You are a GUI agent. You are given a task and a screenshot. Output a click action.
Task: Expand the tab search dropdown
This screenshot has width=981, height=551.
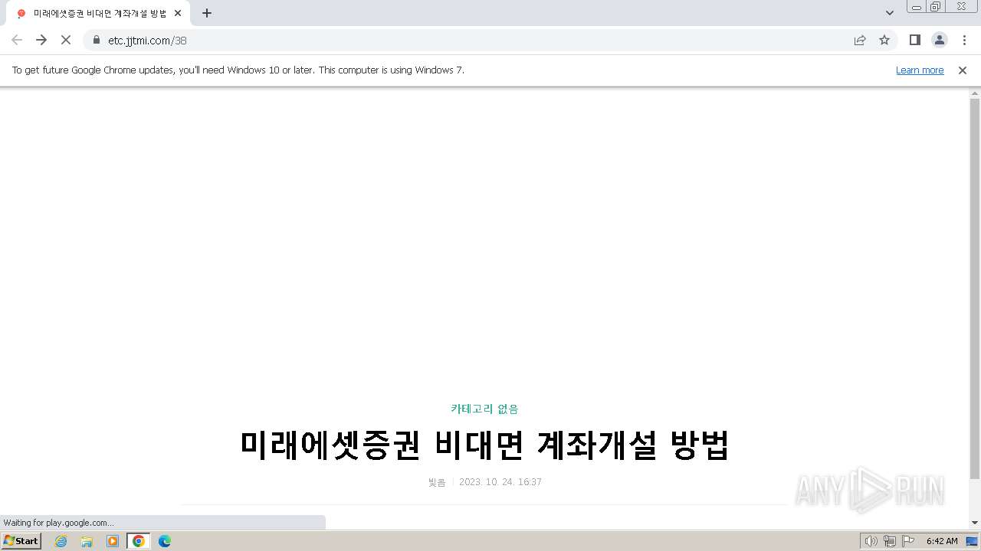tap(890, 13)
